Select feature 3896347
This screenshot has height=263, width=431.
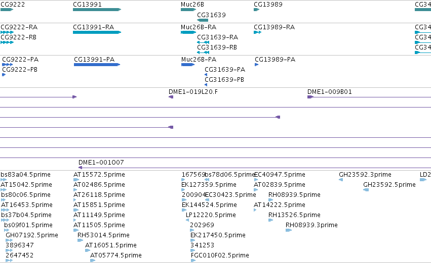click(20, 245)
